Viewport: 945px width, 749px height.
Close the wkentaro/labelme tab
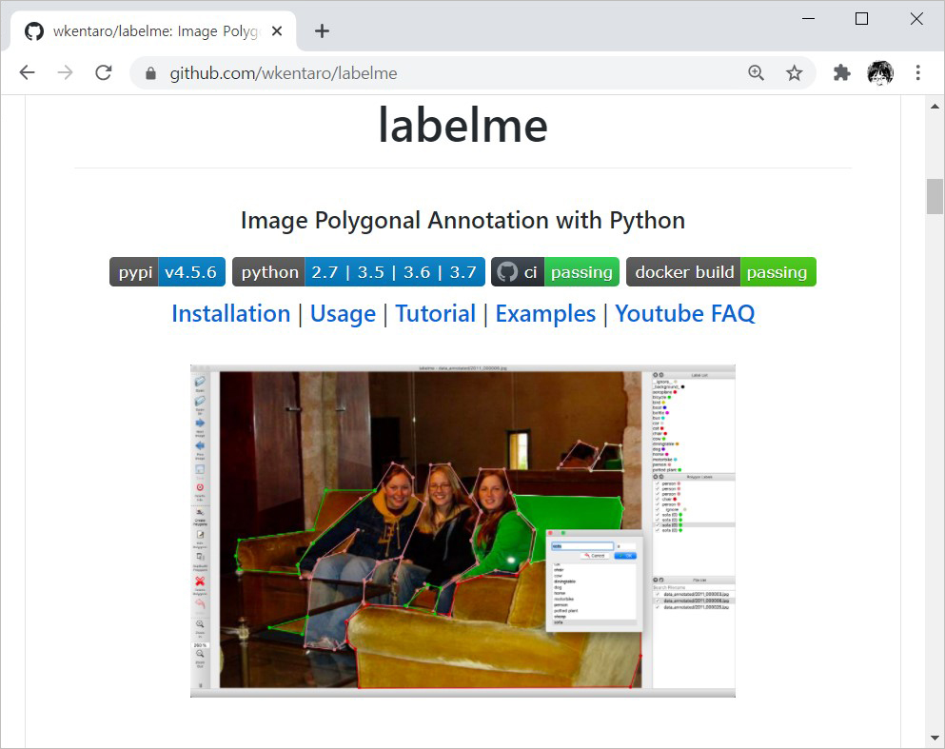pyautogui.click(x=277, y=30)
